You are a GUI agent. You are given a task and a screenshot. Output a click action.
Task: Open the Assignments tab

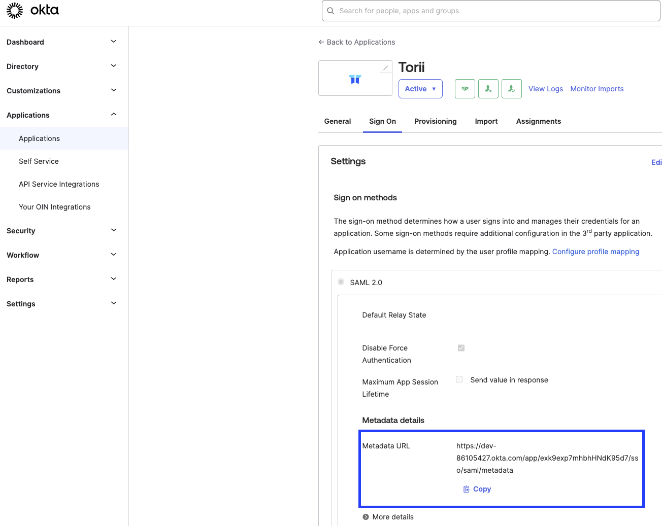[539, 121]
